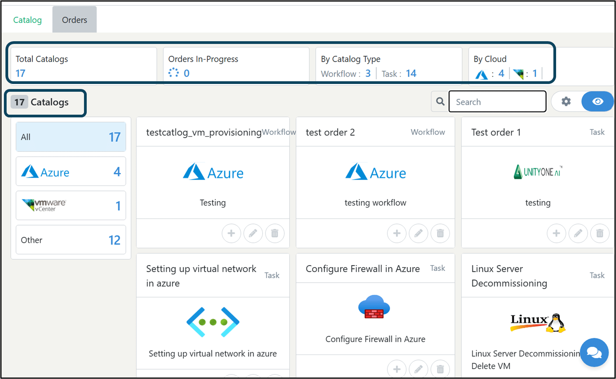Click Azure logo on test order 2 card
The width and height of the screenshot is (616, 379).
[376, 172]
